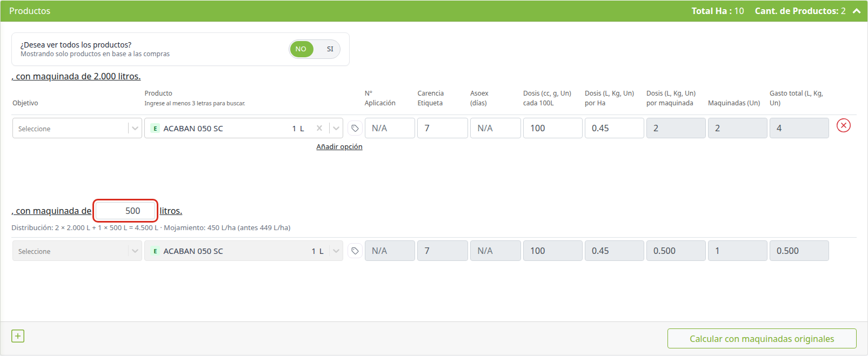Open the "con maquinada de 2.000 litros" link
This screenshot has height=356, width=868.
coord(76,77)
